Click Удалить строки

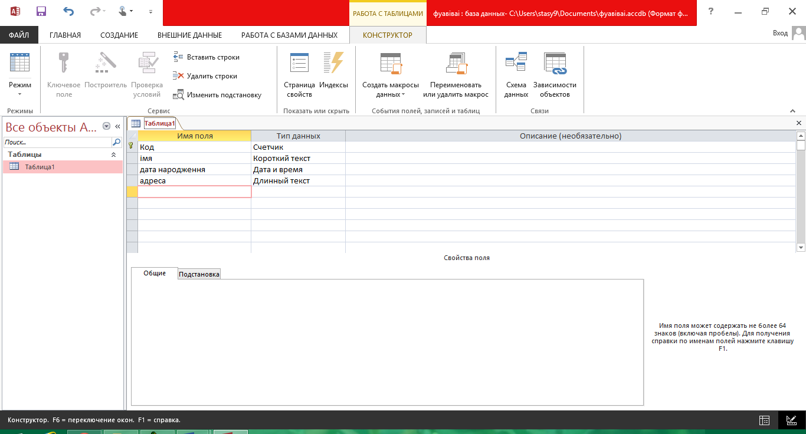pyautogui.click(x=205, y=76)
